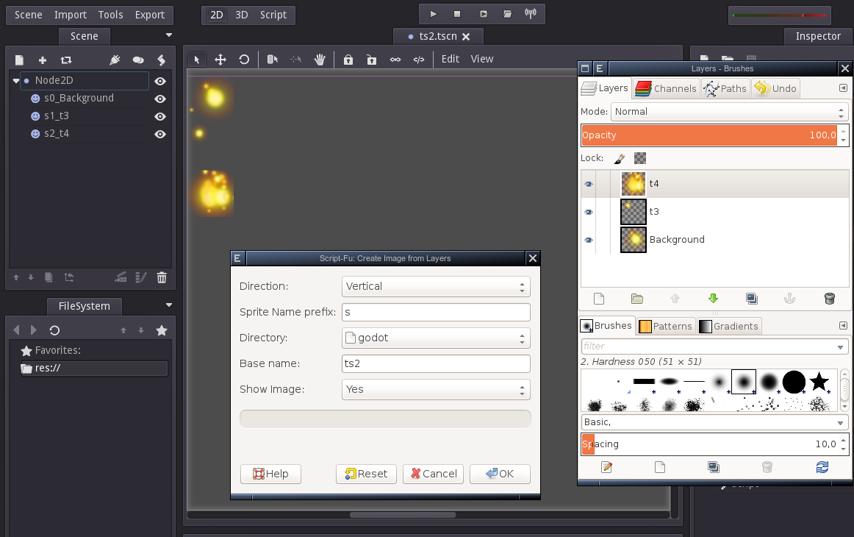Delete the selected layer via the trash icon
854x537 pixels.
pyautogui.click(x=829, y=299)
